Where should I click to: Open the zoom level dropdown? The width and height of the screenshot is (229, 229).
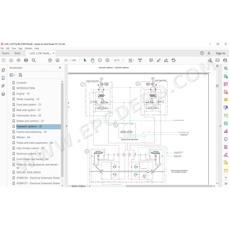click(123, 60)
